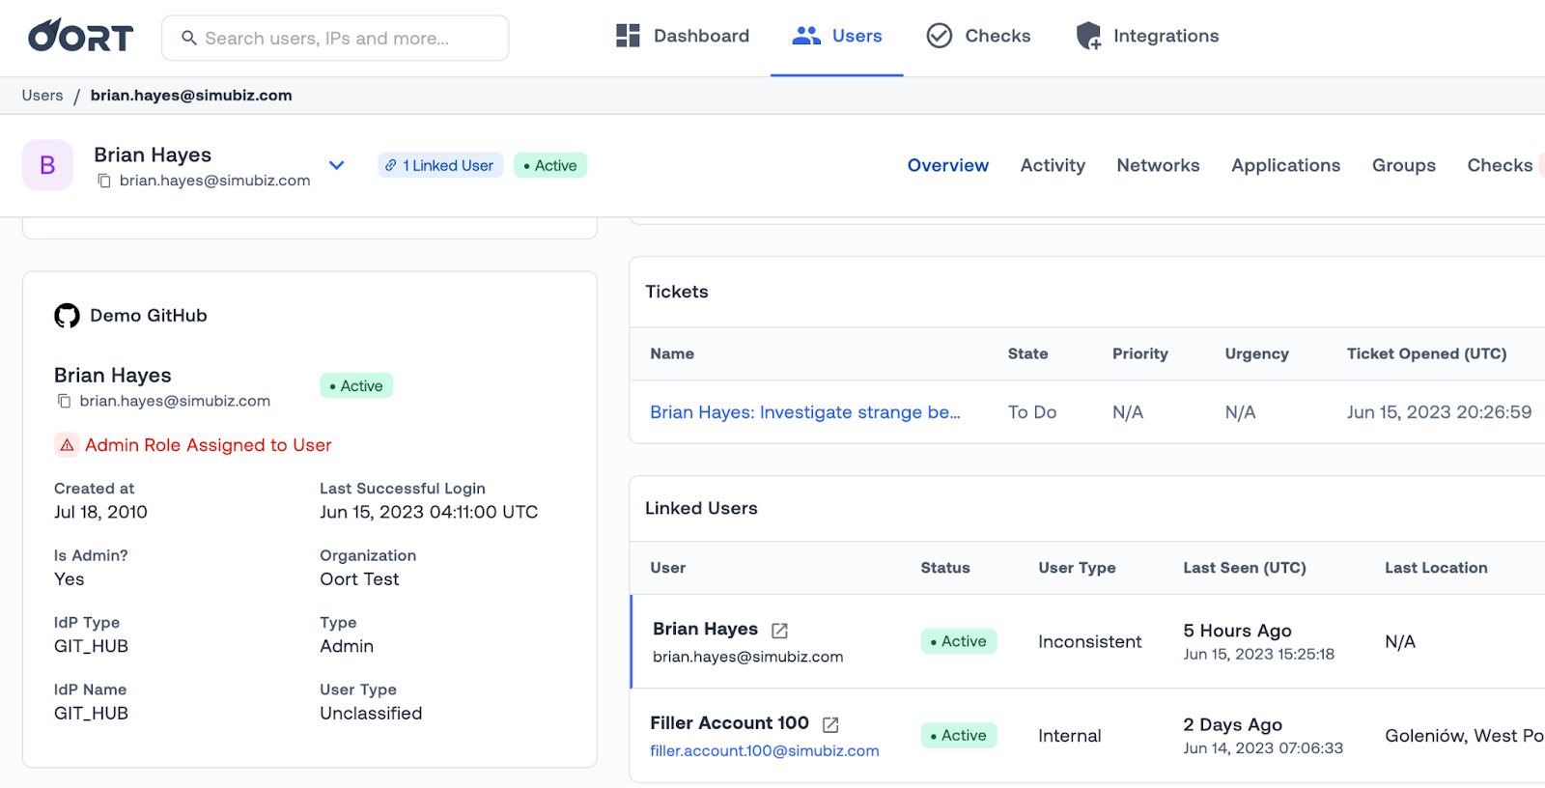Click the Oort logo
This screenshot has width=1545, height=788.
point(80,37)
